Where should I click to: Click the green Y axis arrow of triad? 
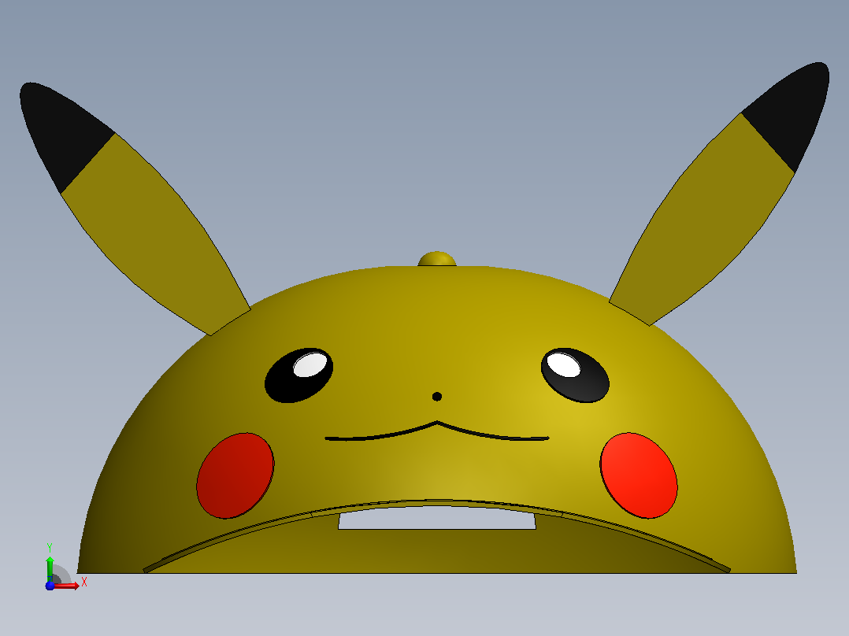click(50, 568)
